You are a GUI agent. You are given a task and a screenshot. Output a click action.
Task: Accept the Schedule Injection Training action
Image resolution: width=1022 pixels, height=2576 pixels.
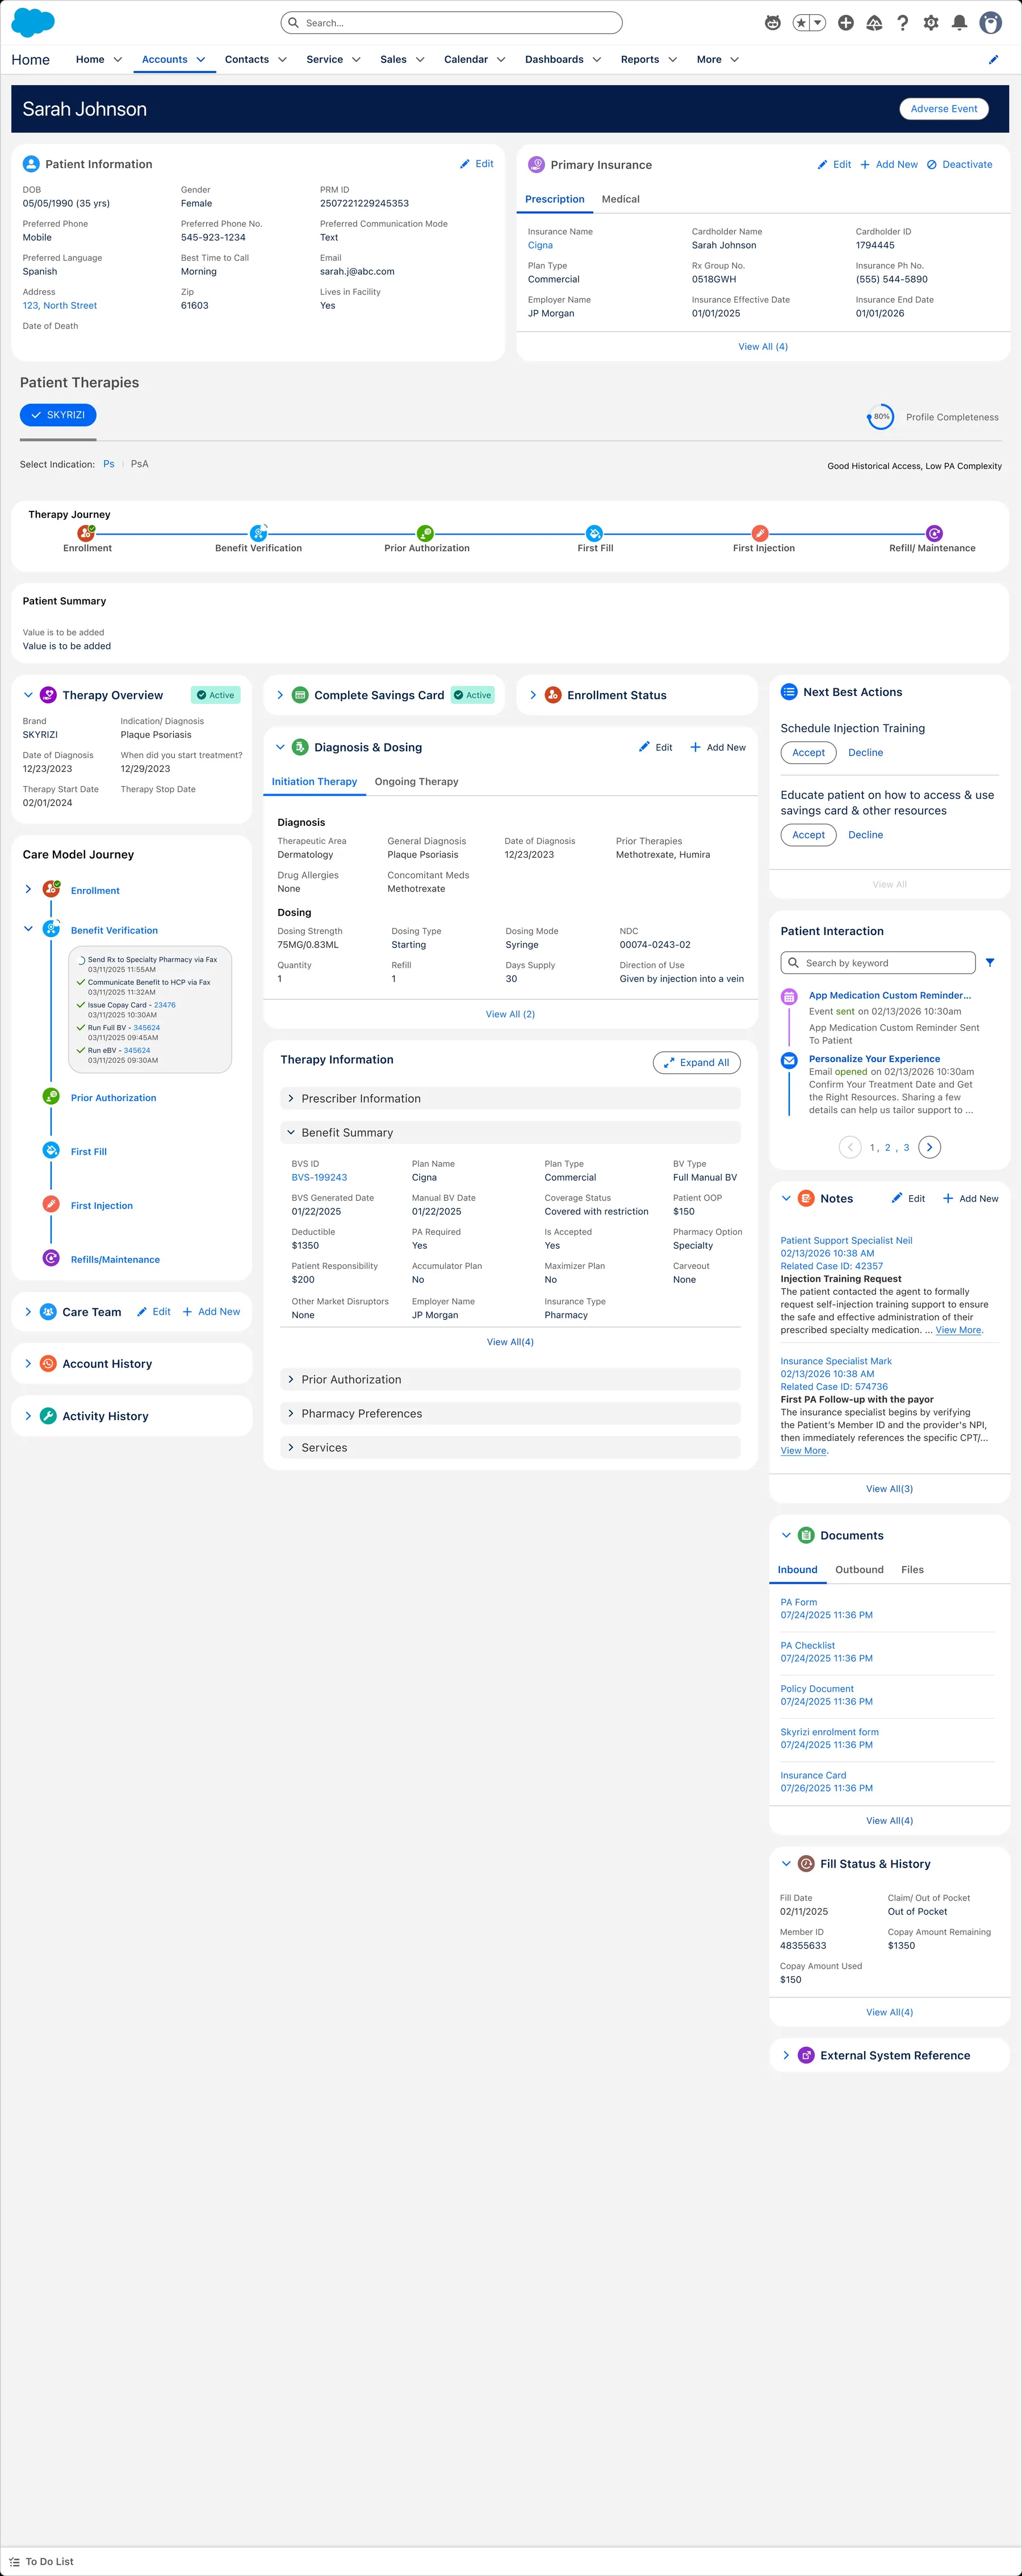coord(808,753)
